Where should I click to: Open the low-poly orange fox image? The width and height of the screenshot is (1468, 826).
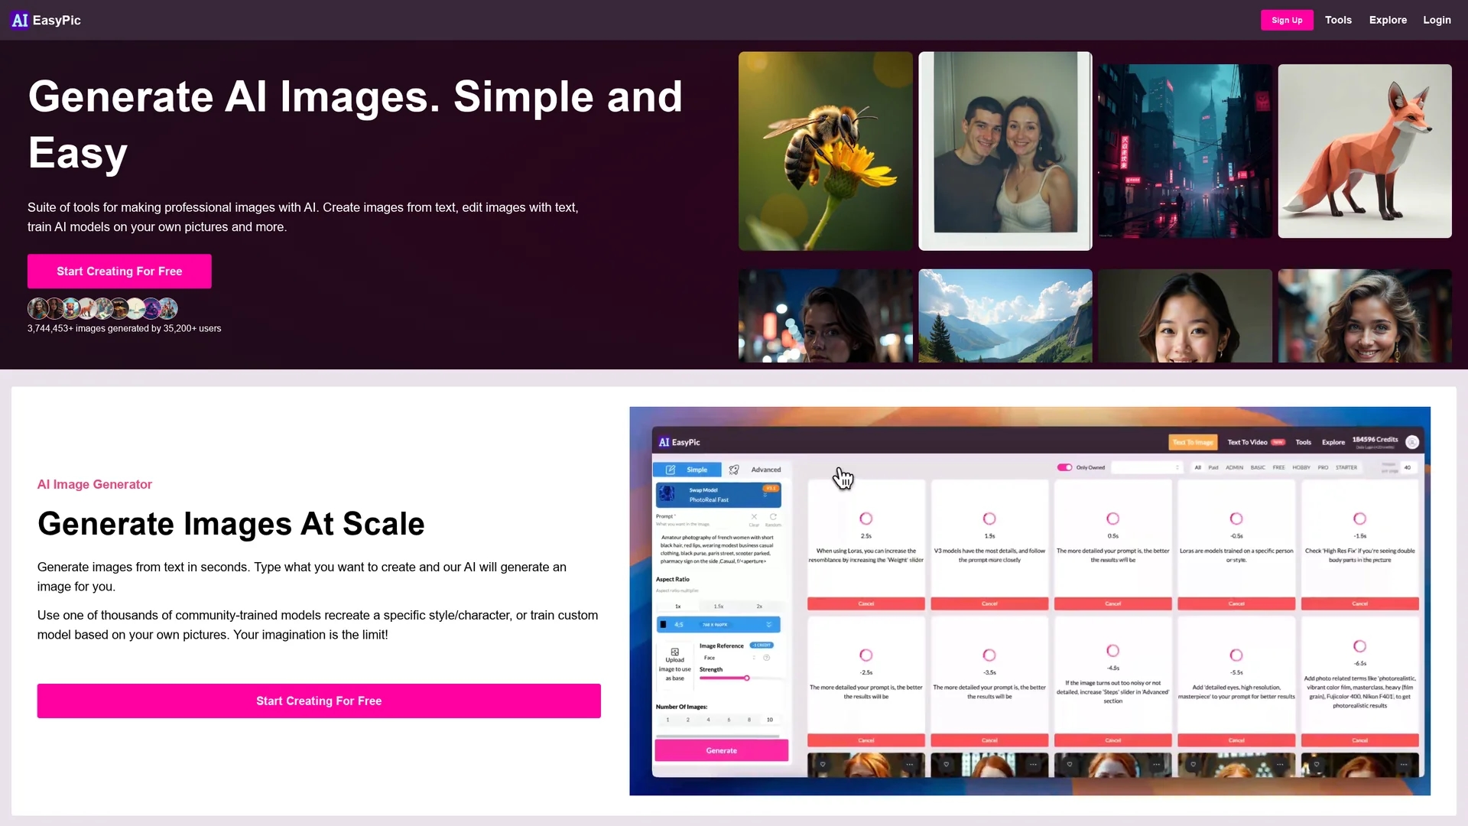(1365, 151)
